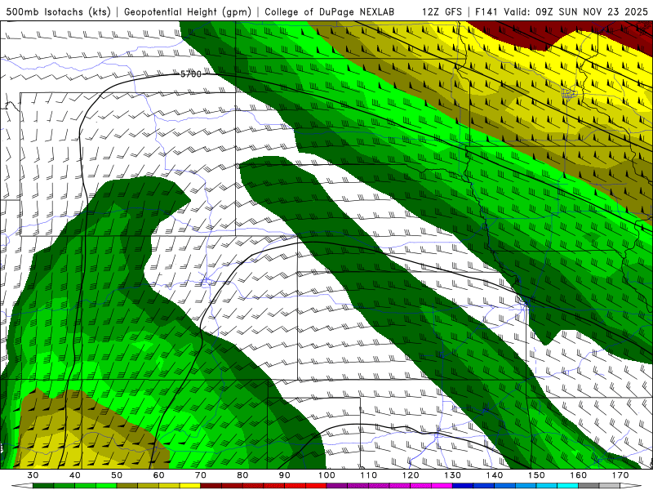Click the '60' value on the legend

point(158,475)
